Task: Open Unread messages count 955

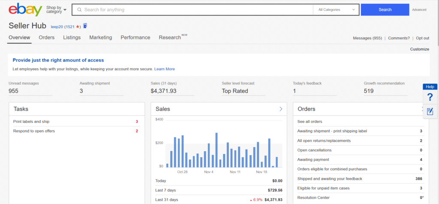Action: pyautogui.click(x=13, y=91)
